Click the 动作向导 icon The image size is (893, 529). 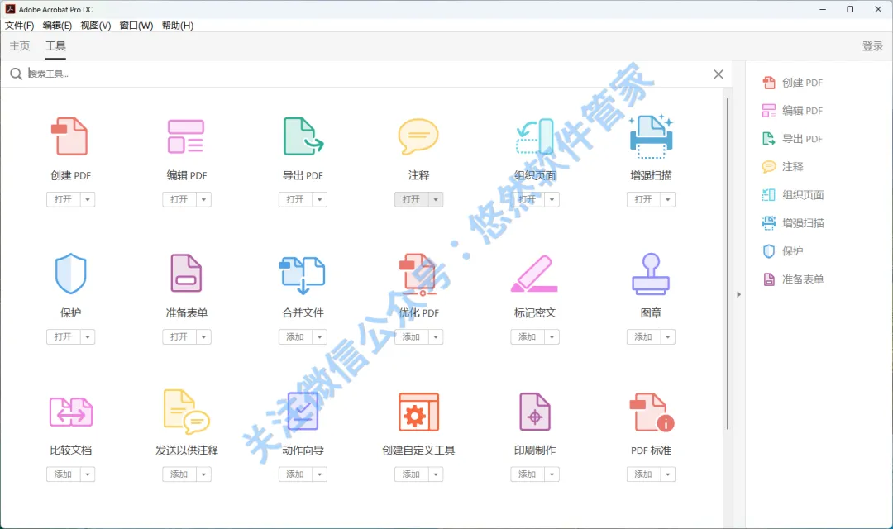point(303,411)
